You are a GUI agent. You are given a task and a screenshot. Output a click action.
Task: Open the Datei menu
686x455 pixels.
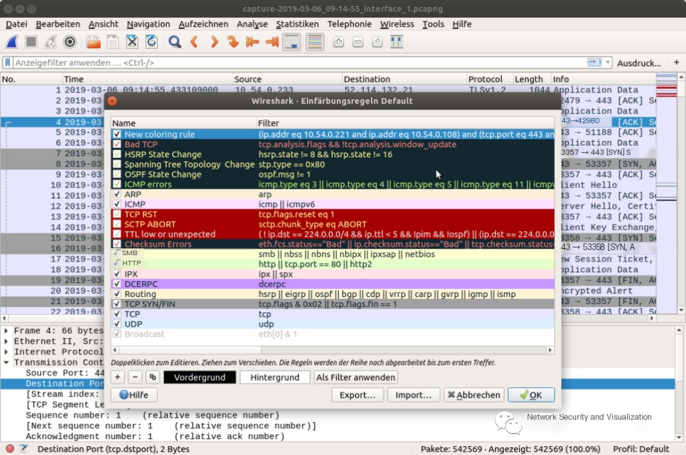point(16,24)
